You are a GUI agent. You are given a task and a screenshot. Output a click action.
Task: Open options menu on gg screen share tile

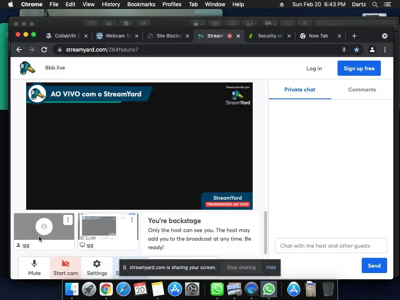tap(132, 220)
